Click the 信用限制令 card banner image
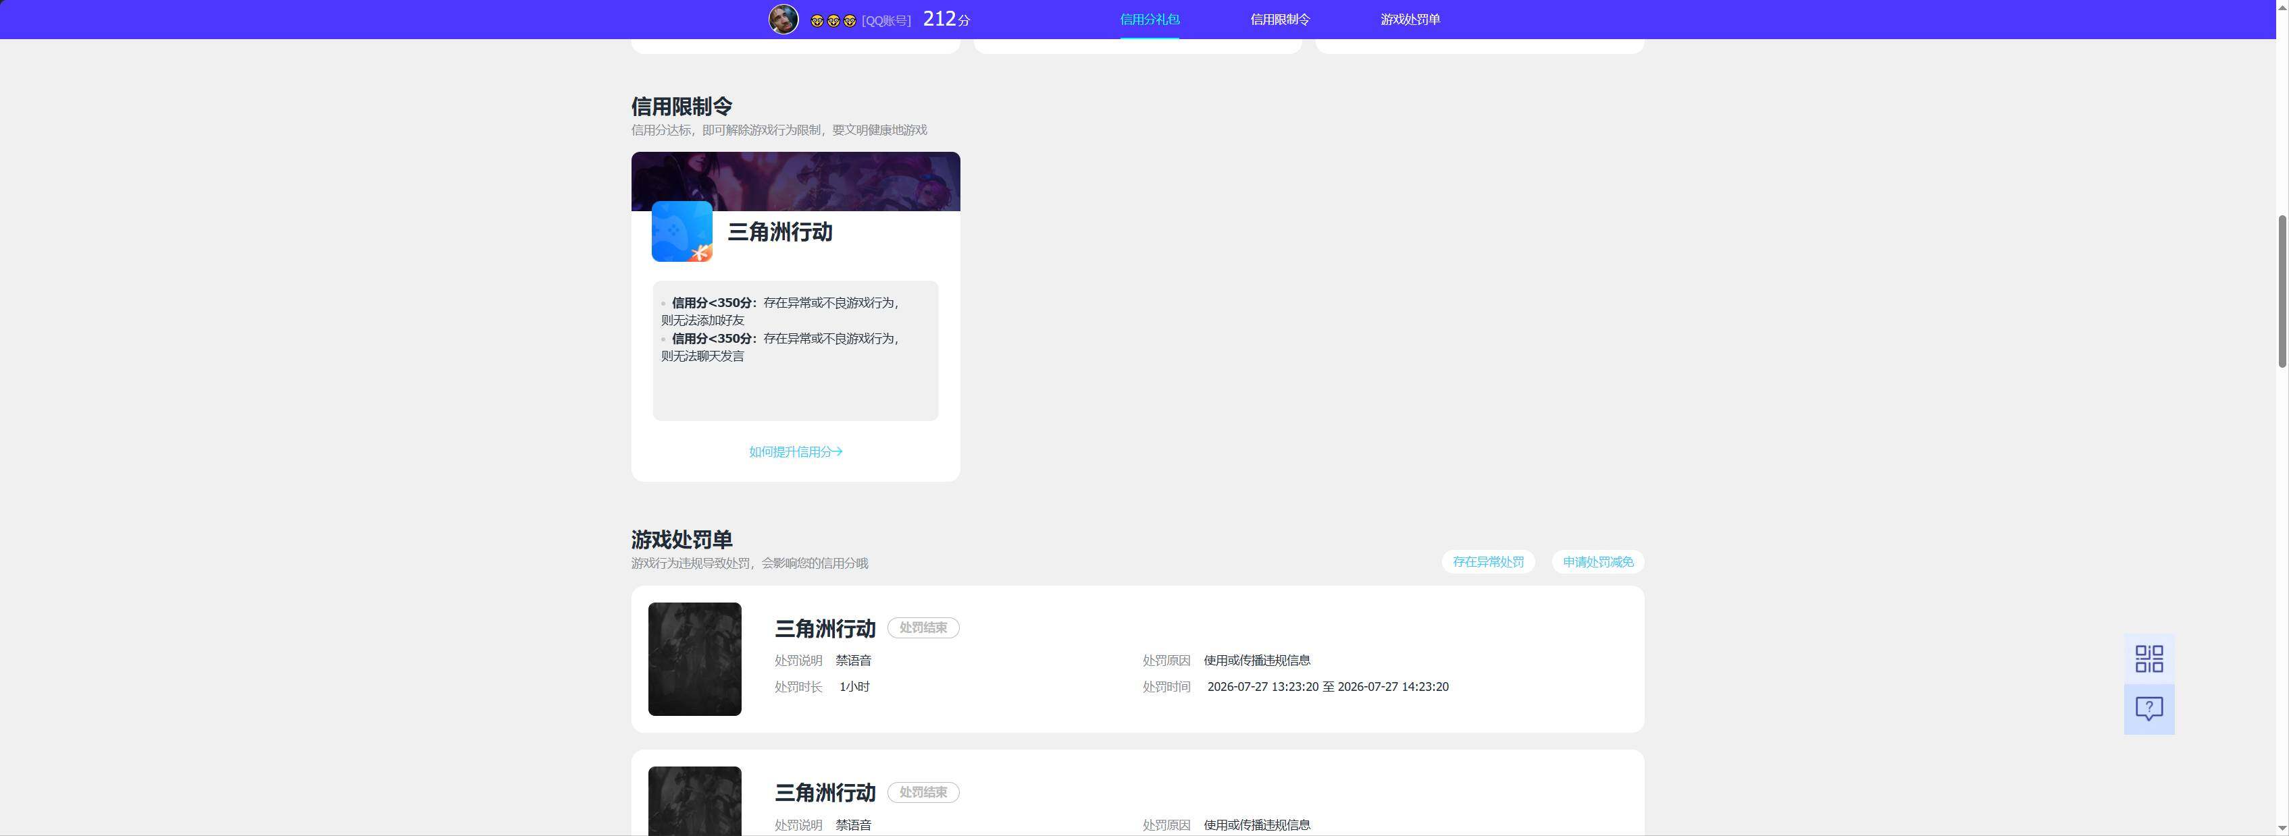This screenshot has width=2289, height=836. [795, 181]
